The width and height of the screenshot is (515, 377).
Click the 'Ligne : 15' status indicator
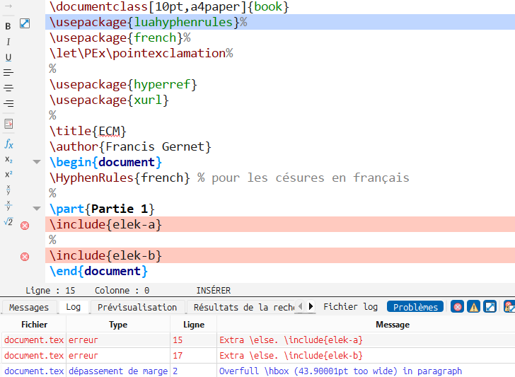pyautogui.click(x=50, y=291)
